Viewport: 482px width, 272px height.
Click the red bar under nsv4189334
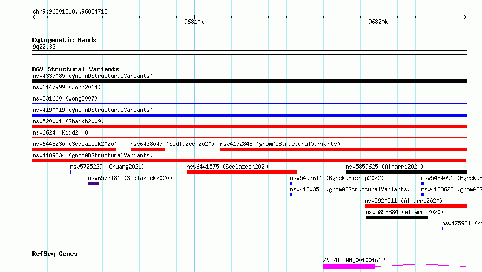pyautogui.click(x=249, y=161)
